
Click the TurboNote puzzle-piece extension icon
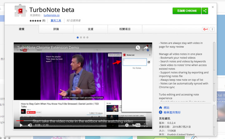[x=21, y=11]
